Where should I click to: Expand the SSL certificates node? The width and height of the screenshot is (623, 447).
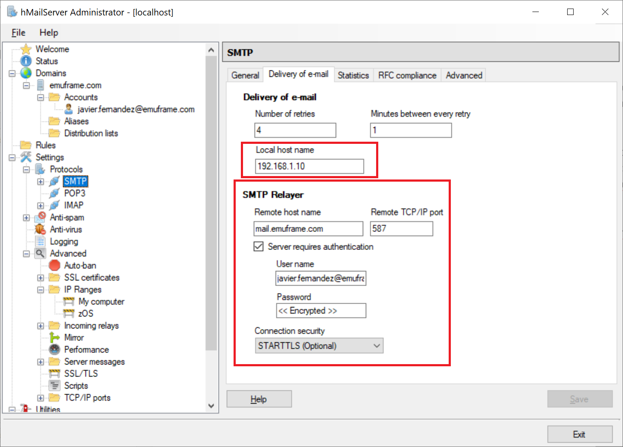tap(40, 278)
